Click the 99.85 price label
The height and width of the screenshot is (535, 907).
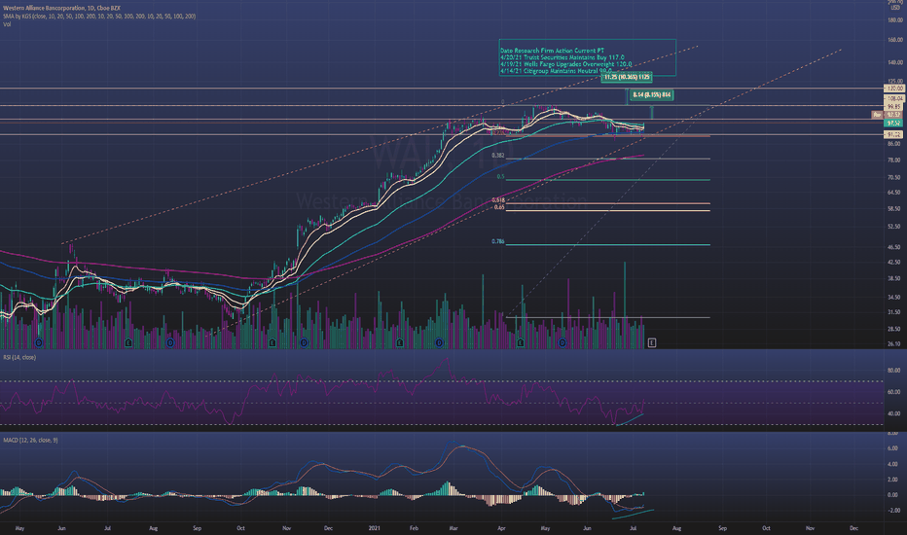point(894,107)
